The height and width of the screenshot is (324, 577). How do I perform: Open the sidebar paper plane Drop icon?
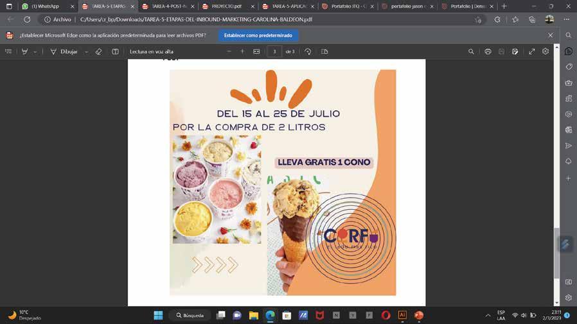tap(569, 146)
